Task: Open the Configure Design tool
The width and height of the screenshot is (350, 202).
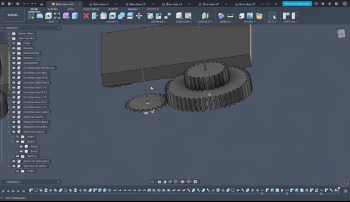Action: pos(179,16)
